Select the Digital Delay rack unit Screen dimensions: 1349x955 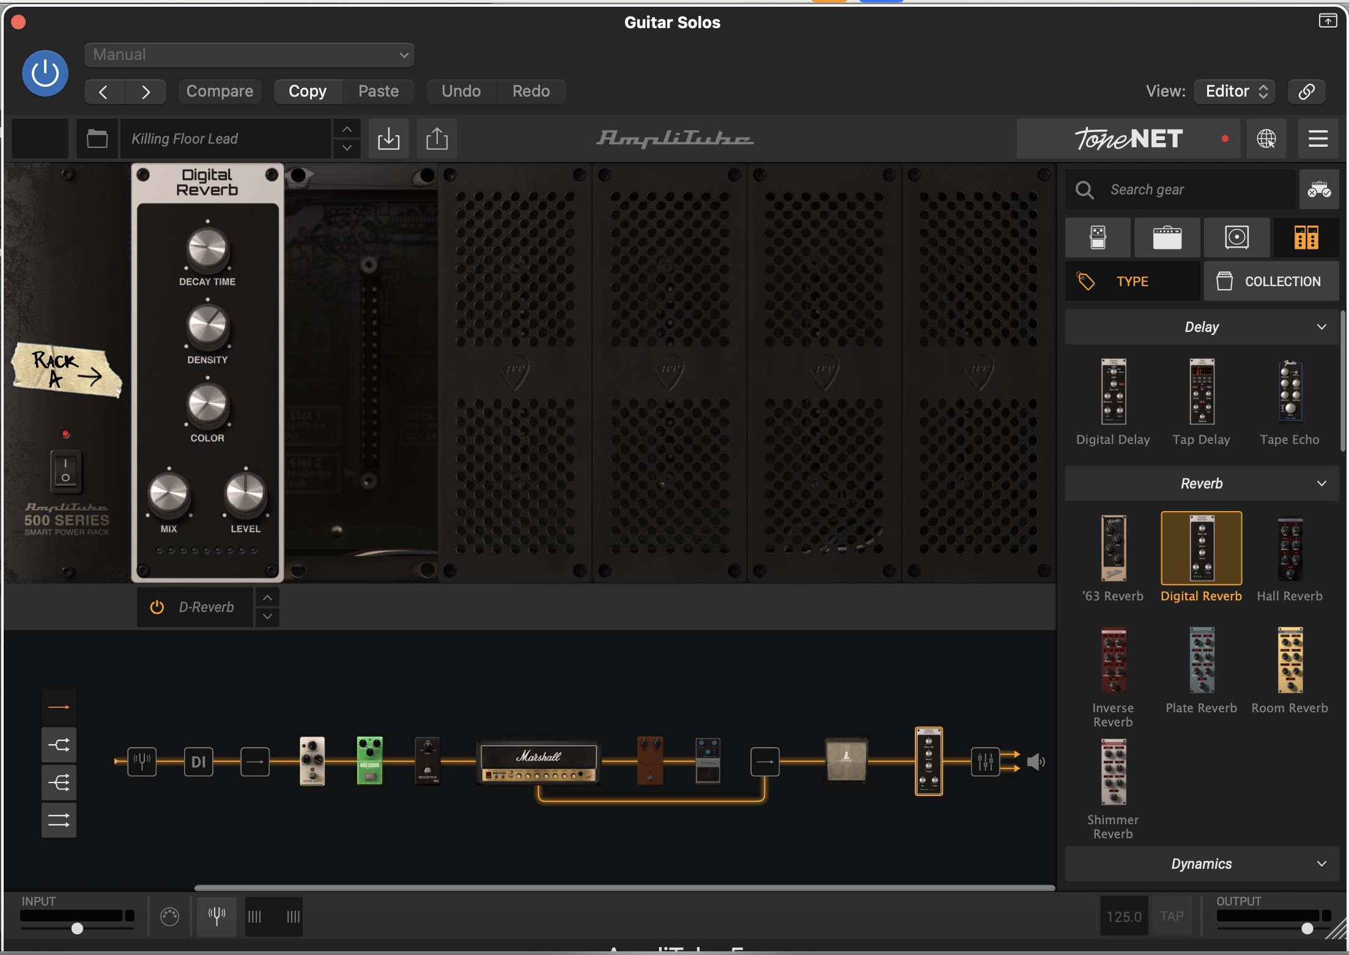(x=1113, y=392)
